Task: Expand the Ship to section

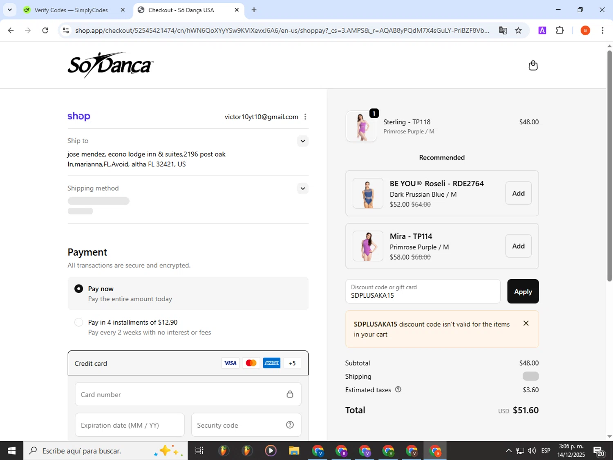Action: (x=302, y=141)
